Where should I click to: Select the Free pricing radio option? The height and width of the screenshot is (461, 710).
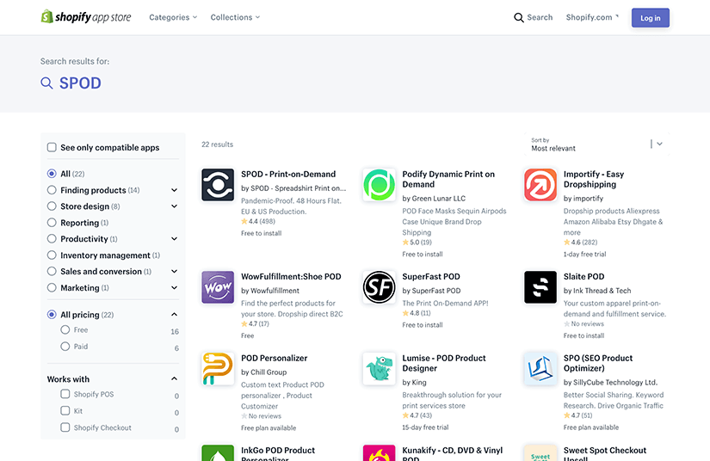coord(65,330)
